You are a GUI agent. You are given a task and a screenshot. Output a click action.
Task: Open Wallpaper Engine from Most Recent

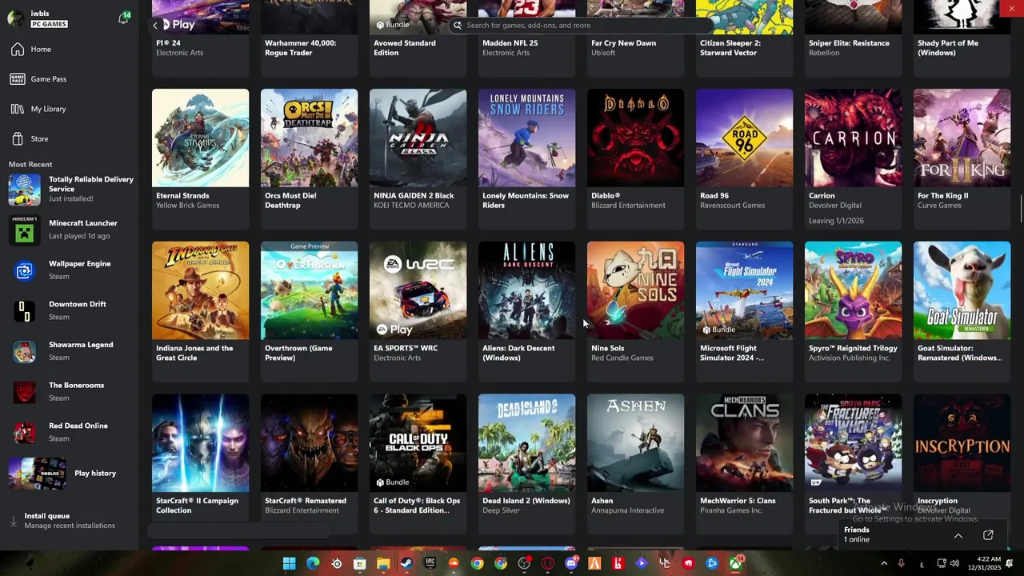click(70, 270)
